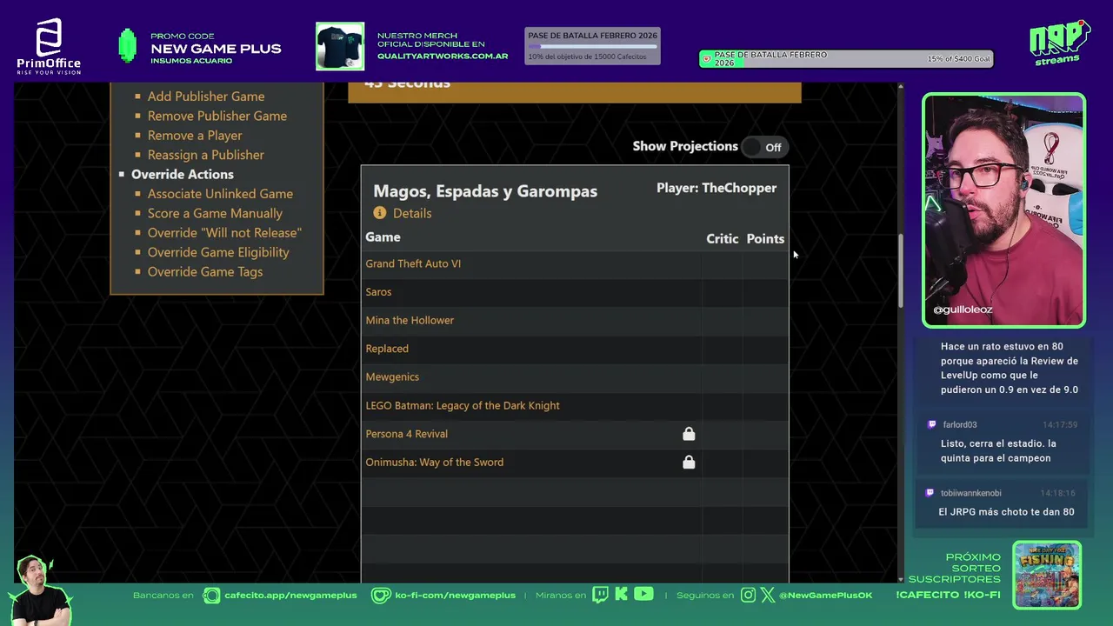Click the Pase de Batalla cafecitos progress bar

point(593,46)
